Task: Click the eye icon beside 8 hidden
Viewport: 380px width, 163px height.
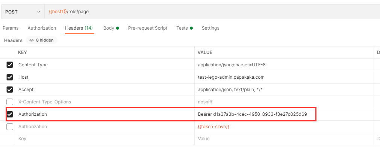Action: click(32, 40)
